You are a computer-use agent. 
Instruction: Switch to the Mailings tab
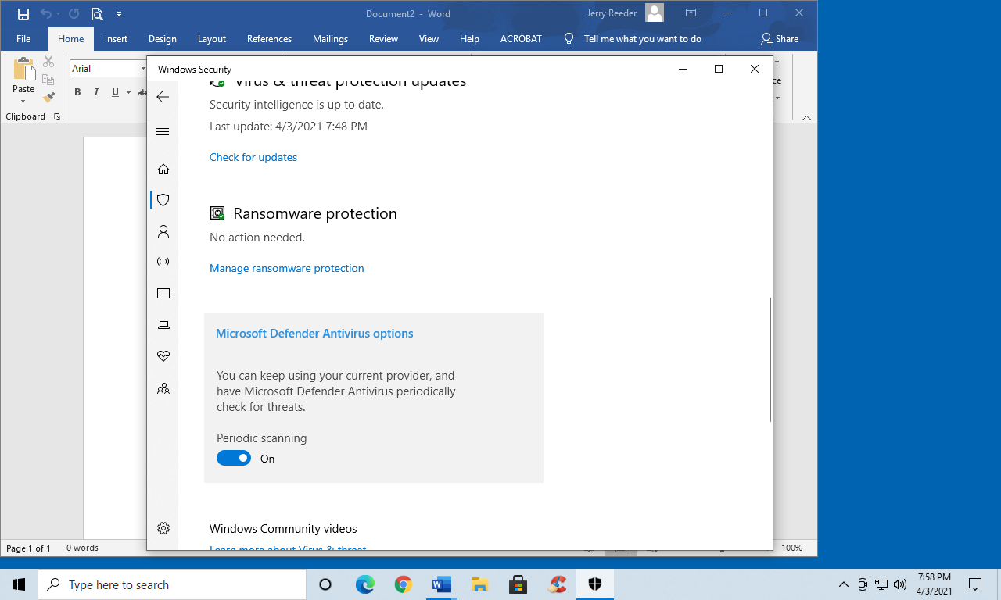[330, 39]
